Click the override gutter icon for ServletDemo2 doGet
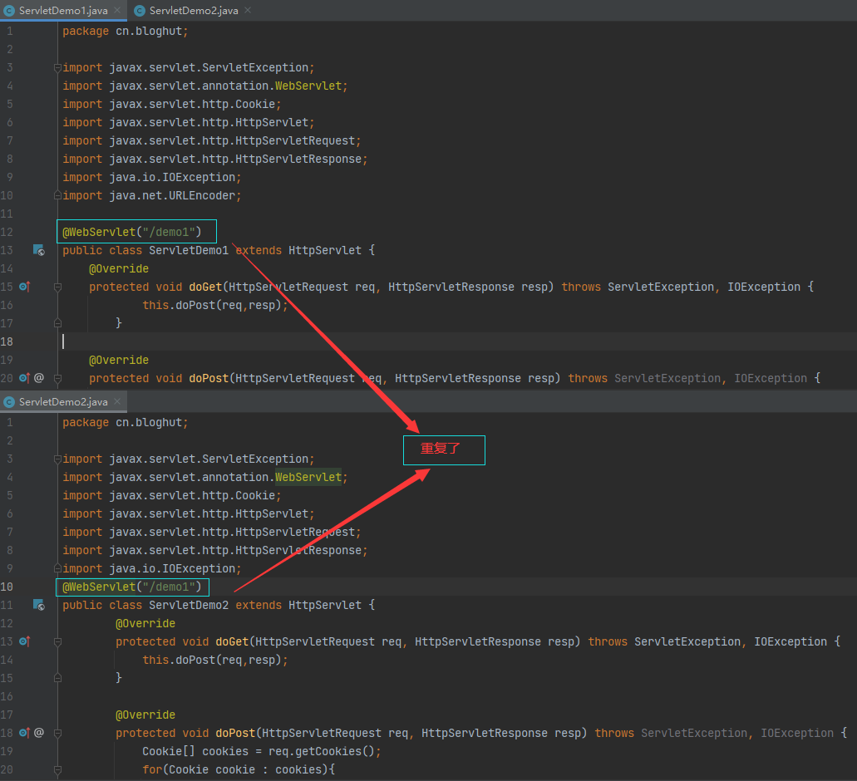The height and width of the screenshot is (781, 857). [25, 641]
